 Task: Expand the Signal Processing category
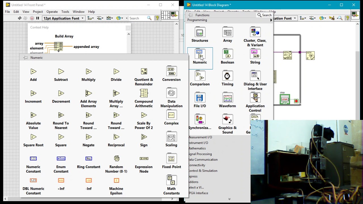click(200, 154)
